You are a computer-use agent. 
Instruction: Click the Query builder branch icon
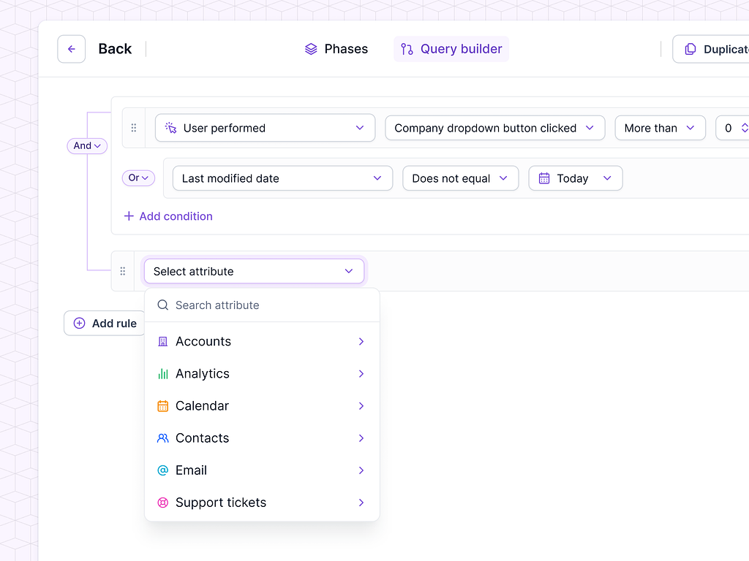click(x=407, y=49)
